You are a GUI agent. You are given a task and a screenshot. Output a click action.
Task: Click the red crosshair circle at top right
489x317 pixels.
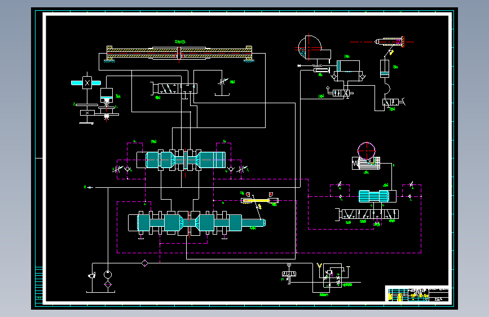click(310, 47)
